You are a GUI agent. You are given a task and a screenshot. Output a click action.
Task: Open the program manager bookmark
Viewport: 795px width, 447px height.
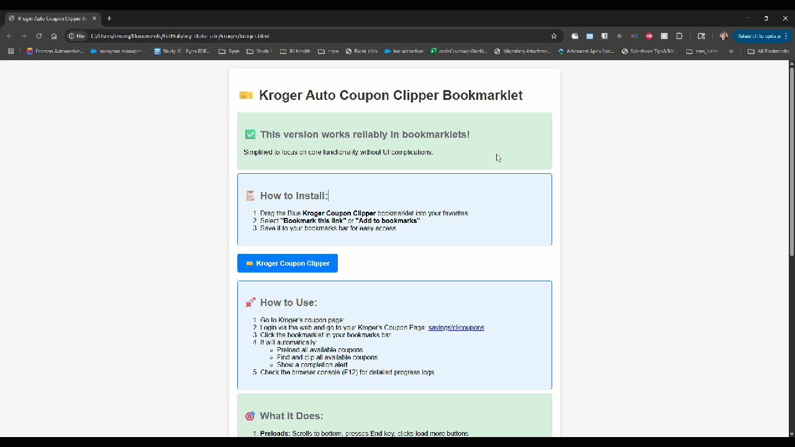point(119,52)
